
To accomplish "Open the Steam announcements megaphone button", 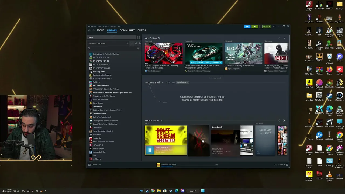I will click(x=247, y=26).
